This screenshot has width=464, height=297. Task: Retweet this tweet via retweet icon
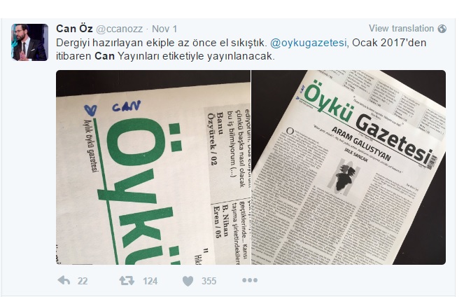click(x=127, y=280)
